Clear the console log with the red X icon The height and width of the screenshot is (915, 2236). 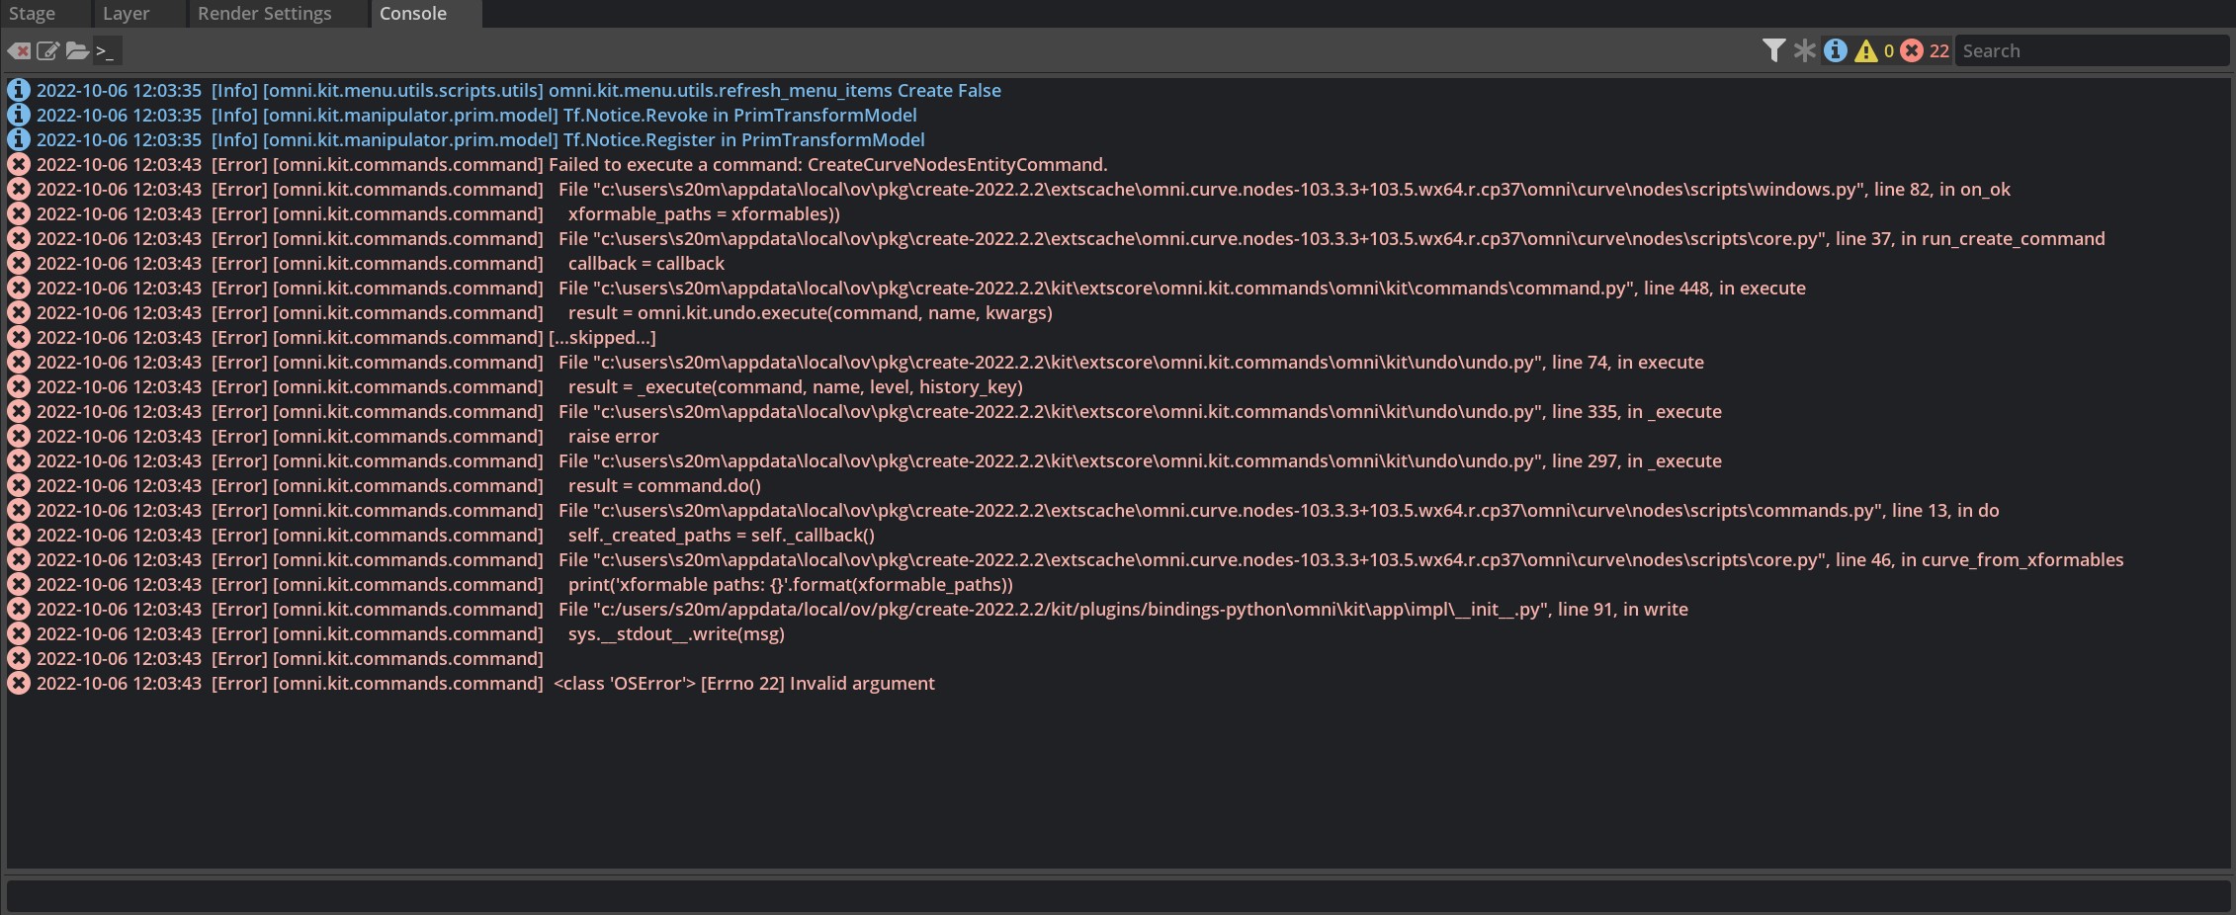tap(19, 50)
